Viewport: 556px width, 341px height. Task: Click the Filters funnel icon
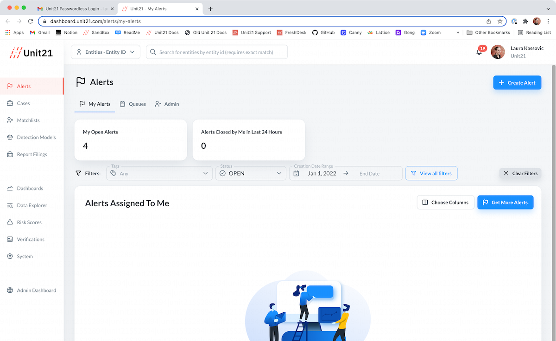pos(78,173)
